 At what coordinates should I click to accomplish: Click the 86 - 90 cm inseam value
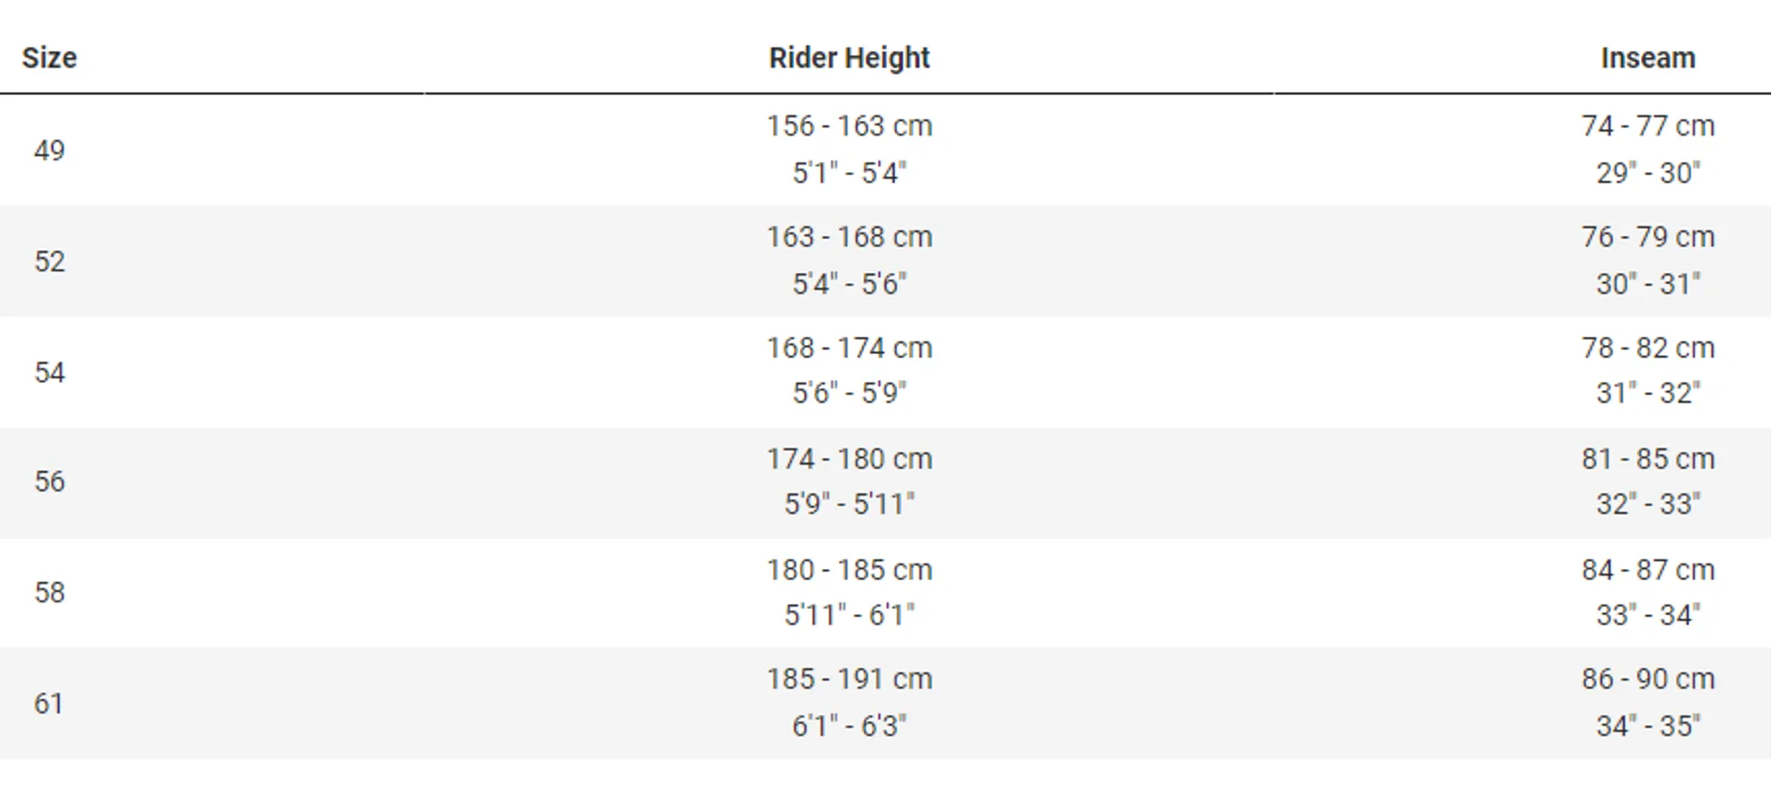1648,679
